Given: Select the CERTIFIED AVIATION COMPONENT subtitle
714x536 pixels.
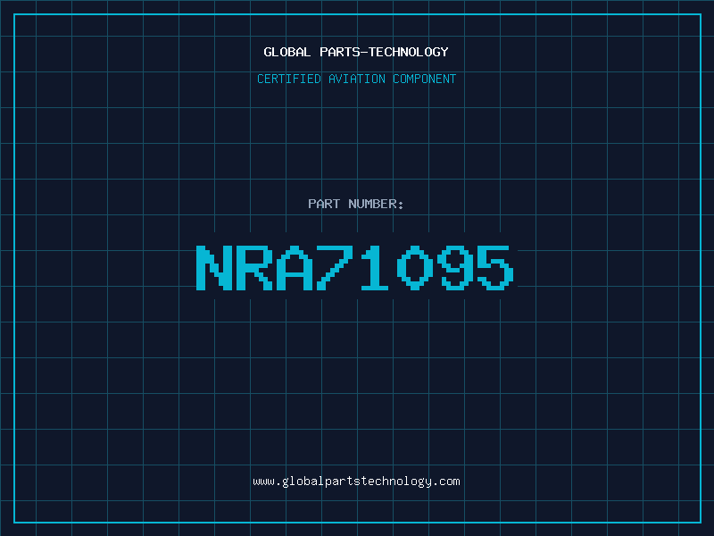Looking at the screenshot, I should (x=356, y=79).
